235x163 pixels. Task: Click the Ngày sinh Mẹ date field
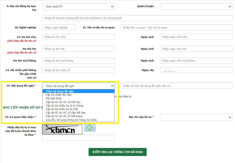pyautogui.click(x=196, y=49)
